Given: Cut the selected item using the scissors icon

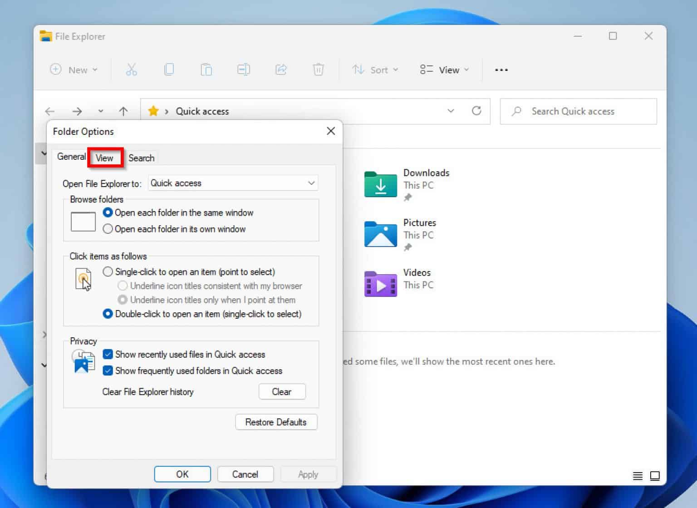Looking at the screenshot, I should coord(132,69).
